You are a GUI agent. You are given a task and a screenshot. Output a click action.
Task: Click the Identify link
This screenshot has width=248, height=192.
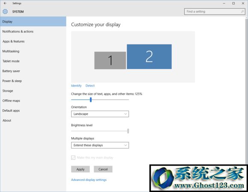coord(76,86)
